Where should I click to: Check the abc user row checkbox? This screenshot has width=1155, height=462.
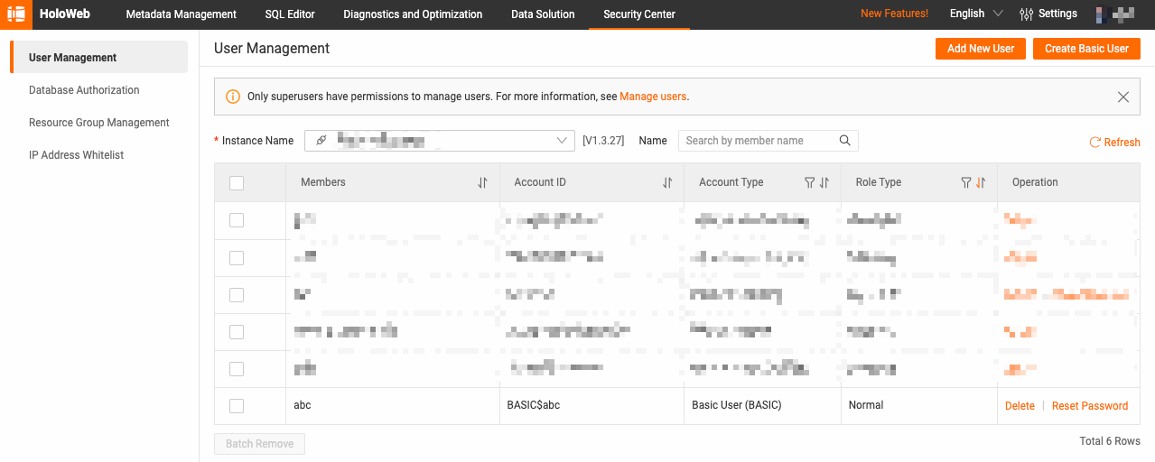237,406
